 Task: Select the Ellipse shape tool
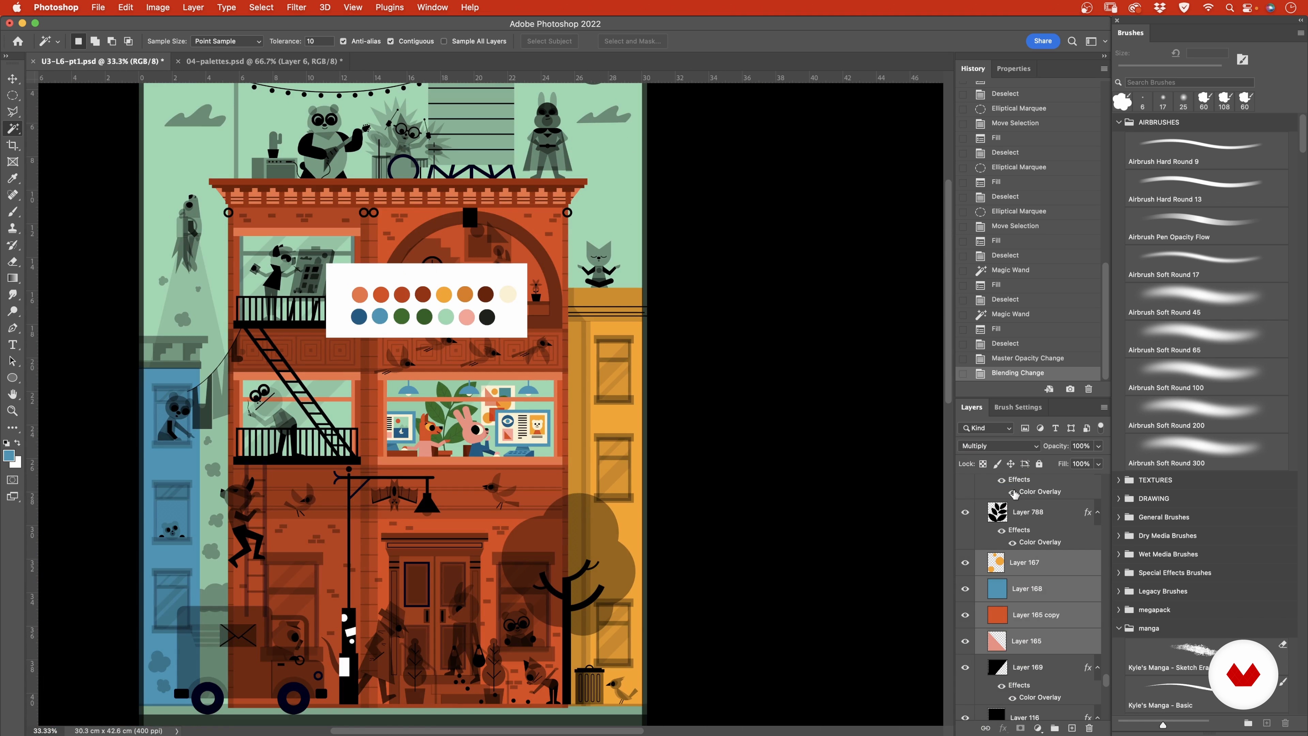(13, 378)
